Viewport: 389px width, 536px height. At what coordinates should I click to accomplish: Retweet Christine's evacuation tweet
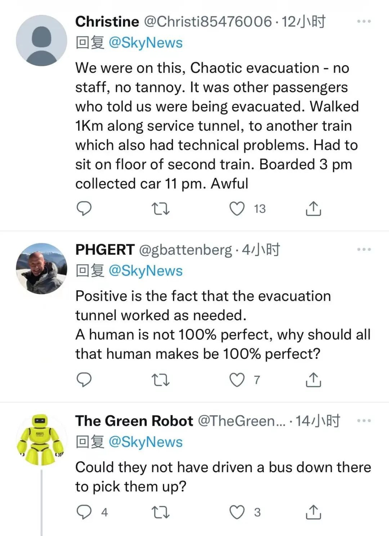(x=160, y=209)
